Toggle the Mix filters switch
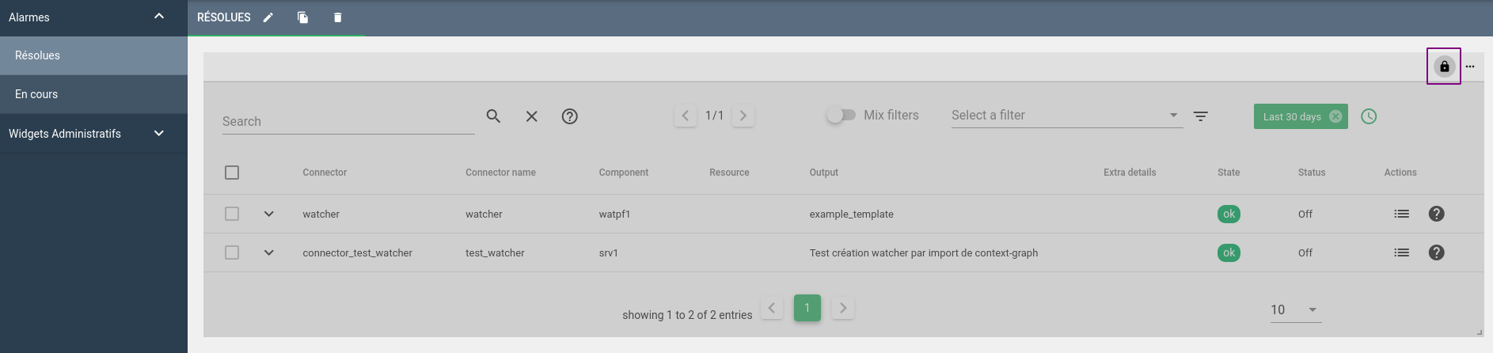This screenshot has width=1493, height=353. (841, 115)
